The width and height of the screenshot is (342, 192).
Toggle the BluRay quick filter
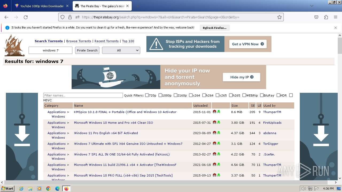tap(262, 95)
